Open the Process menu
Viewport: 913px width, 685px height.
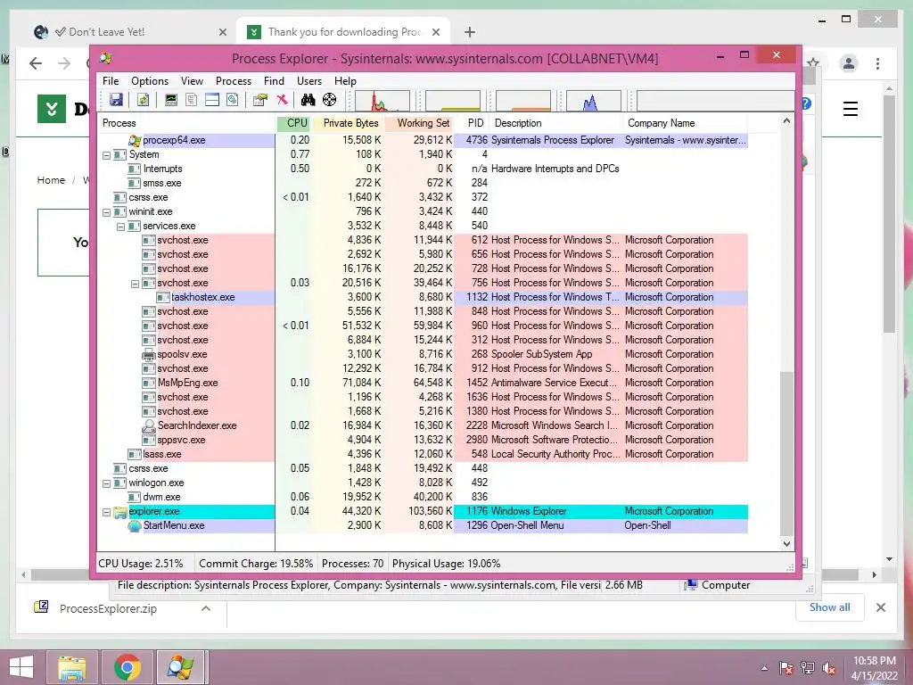click(234, 81)
